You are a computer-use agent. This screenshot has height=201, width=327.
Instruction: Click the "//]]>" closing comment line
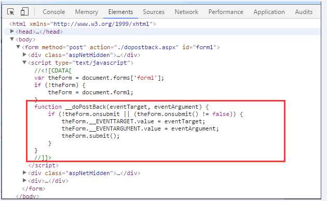(x=43, y=157)
